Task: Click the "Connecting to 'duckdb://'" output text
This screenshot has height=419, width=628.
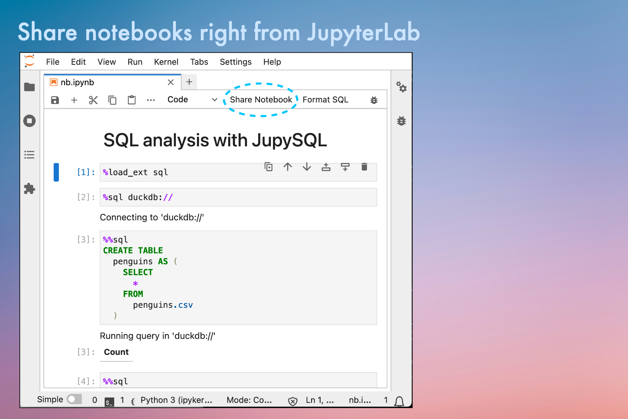Action: point(152,217)
